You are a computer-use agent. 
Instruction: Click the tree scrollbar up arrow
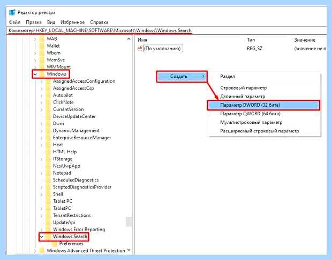coord(129,39)
